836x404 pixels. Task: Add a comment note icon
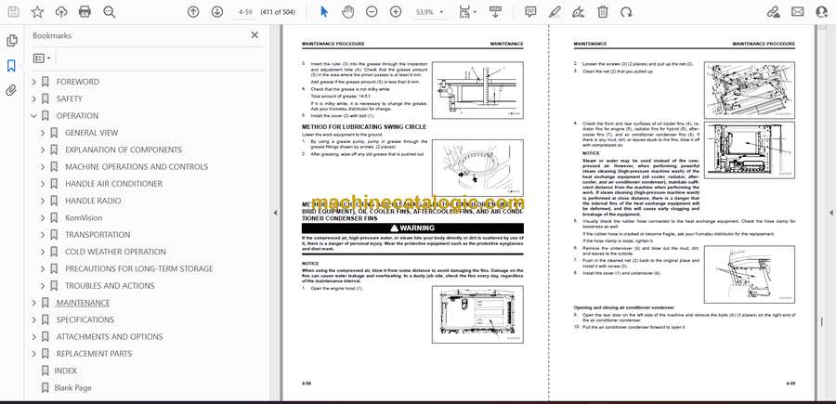[x=530, y=12]
